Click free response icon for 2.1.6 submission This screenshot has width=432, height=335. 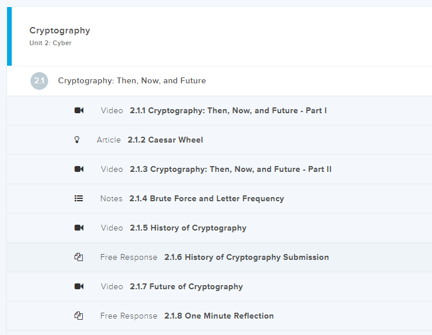pos(79,257)
